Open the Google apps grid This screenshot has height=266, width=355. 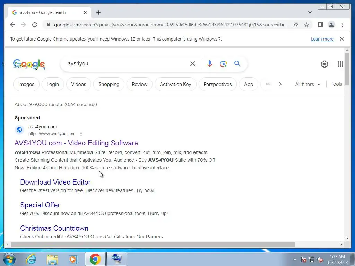click(340, 64)
